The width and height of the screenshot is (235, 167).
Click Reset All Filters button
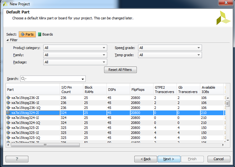pyautogui.click(x=120, y=70)
